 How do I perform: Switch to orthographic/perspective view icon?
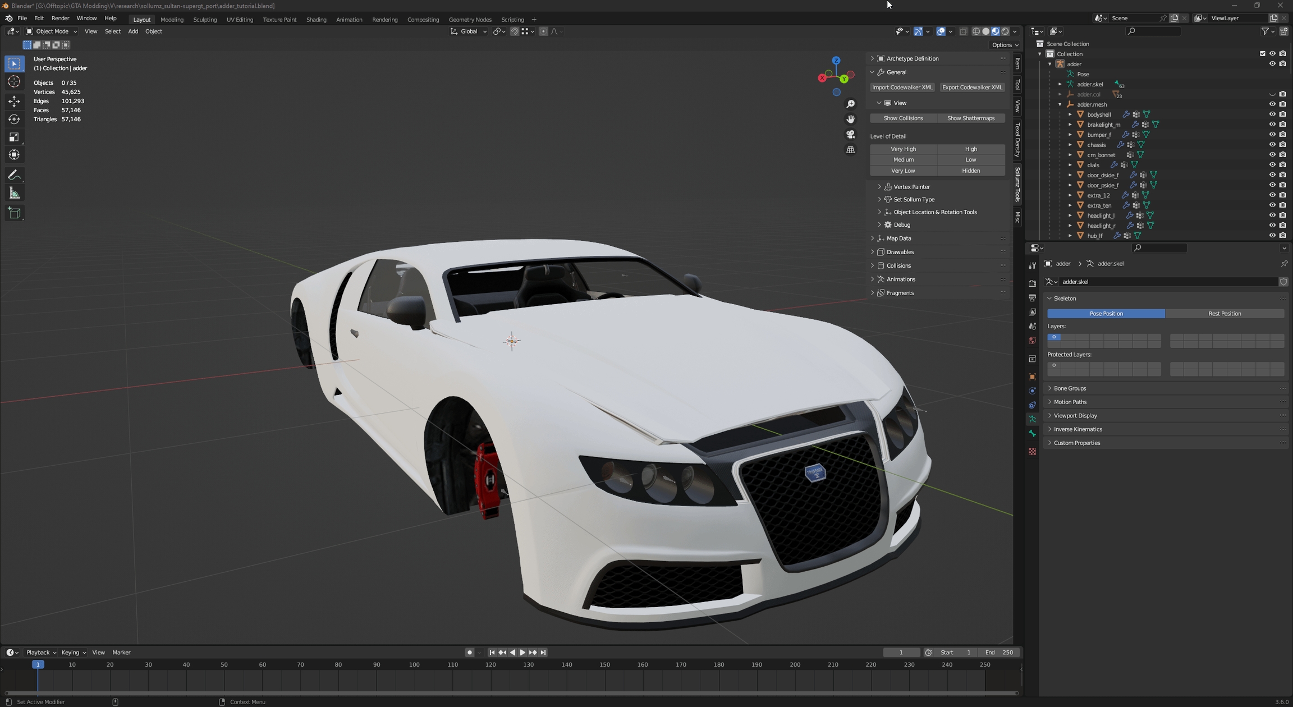851,150
